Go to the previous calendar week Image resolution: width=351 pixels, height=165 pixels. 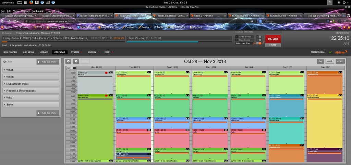pos(69,61)
